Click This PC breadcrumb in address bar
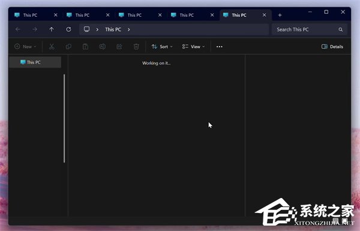Image resolution: width=360 pixels, height=231 pixels. click(113, 29)
